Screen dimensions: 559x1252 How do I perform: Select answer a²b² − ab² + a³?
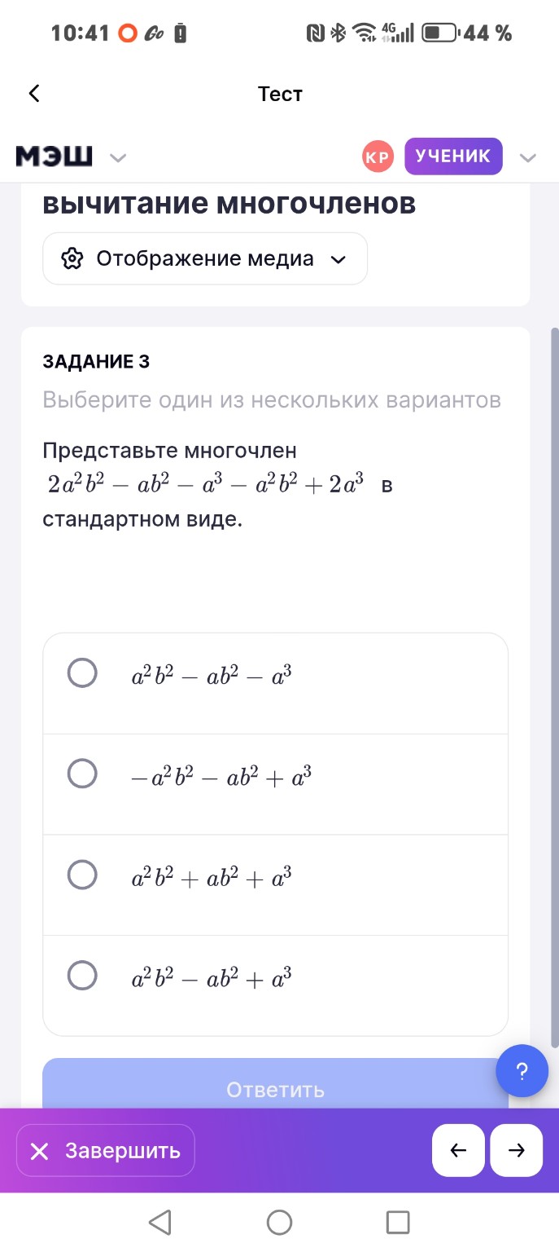pos(81,975)
